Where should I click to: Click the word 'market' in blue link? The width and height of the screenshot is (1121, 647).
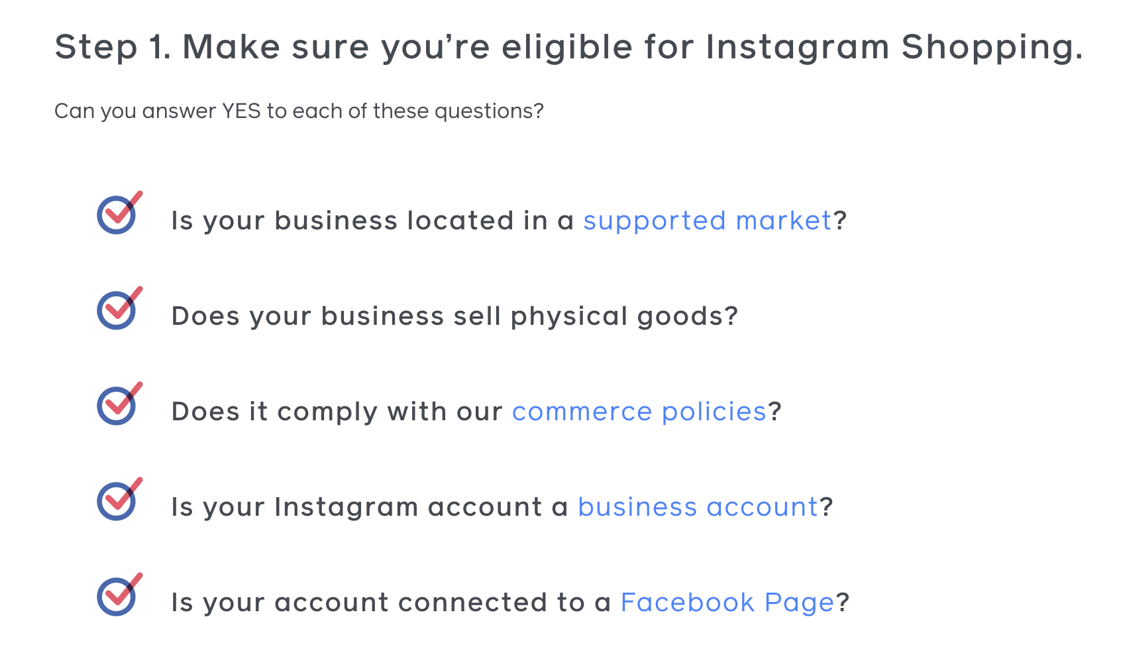(784, 221)
